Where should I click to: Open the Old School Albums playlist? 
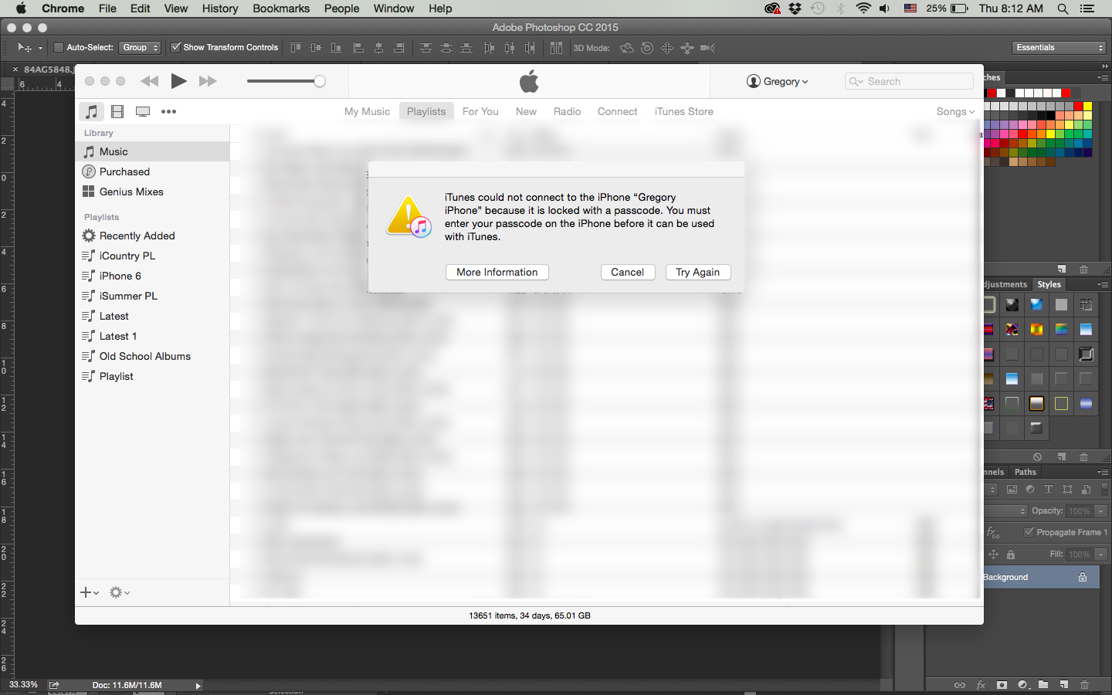click(x=152, y=356)
